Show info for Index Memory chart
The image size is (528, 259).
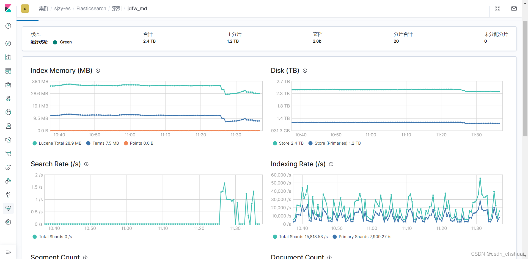(x=98, y=71)
